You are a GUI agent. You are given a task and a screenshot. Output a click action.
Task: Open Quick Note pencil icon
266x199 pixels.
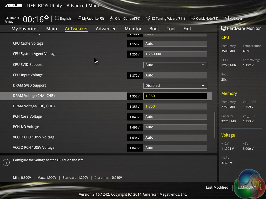coord(193,18)
